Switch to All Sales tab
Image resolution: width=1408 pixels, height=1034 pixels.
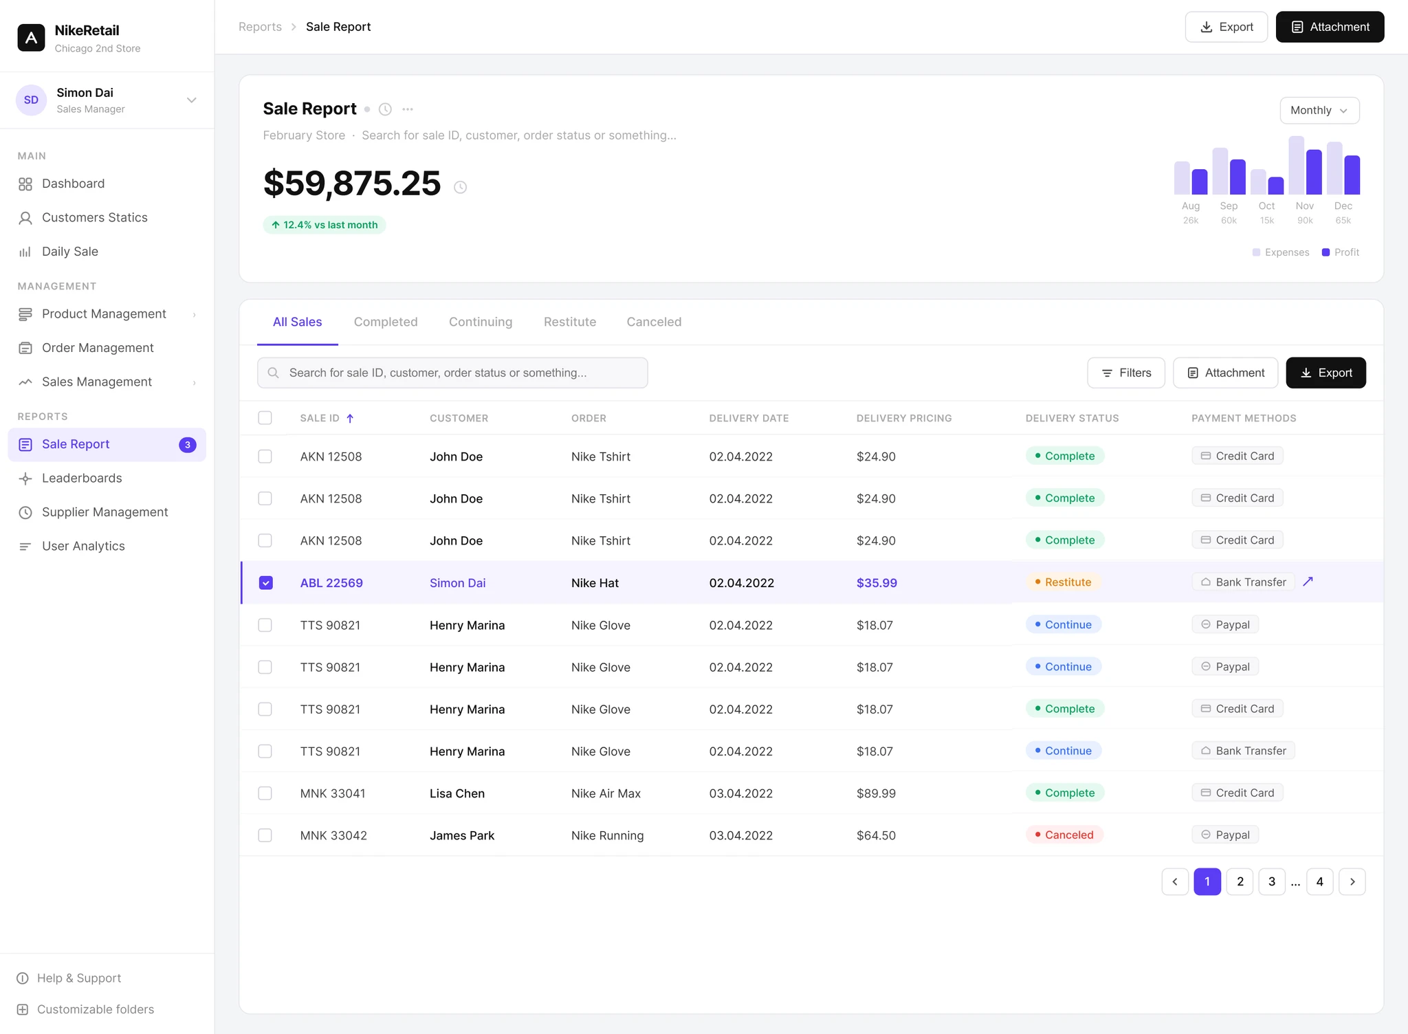tap(297, 322)
